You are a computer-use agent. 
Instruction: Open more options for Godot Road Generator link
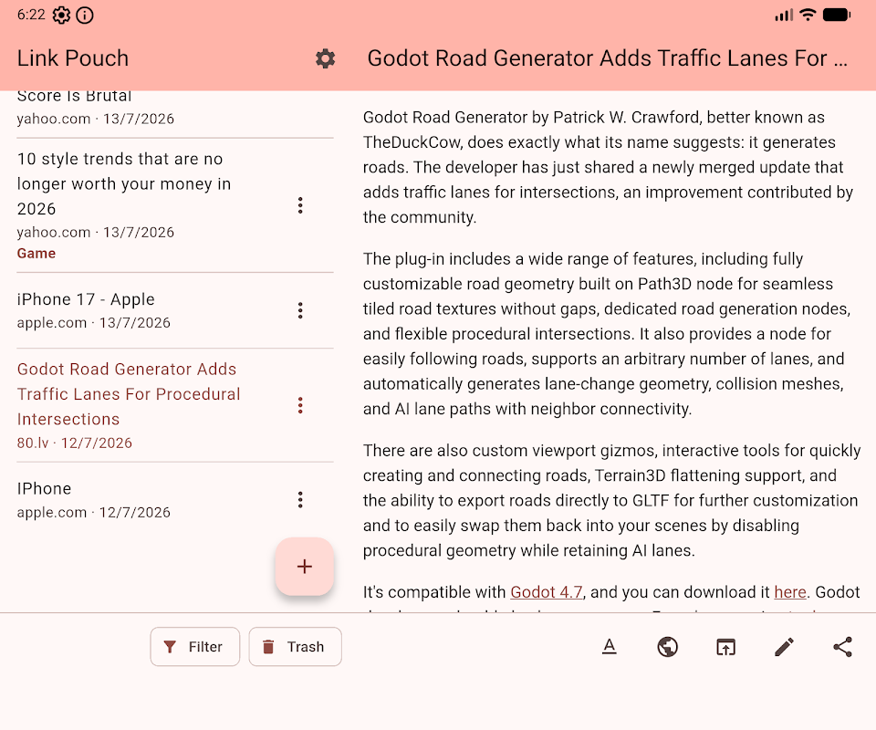[300, 405]
